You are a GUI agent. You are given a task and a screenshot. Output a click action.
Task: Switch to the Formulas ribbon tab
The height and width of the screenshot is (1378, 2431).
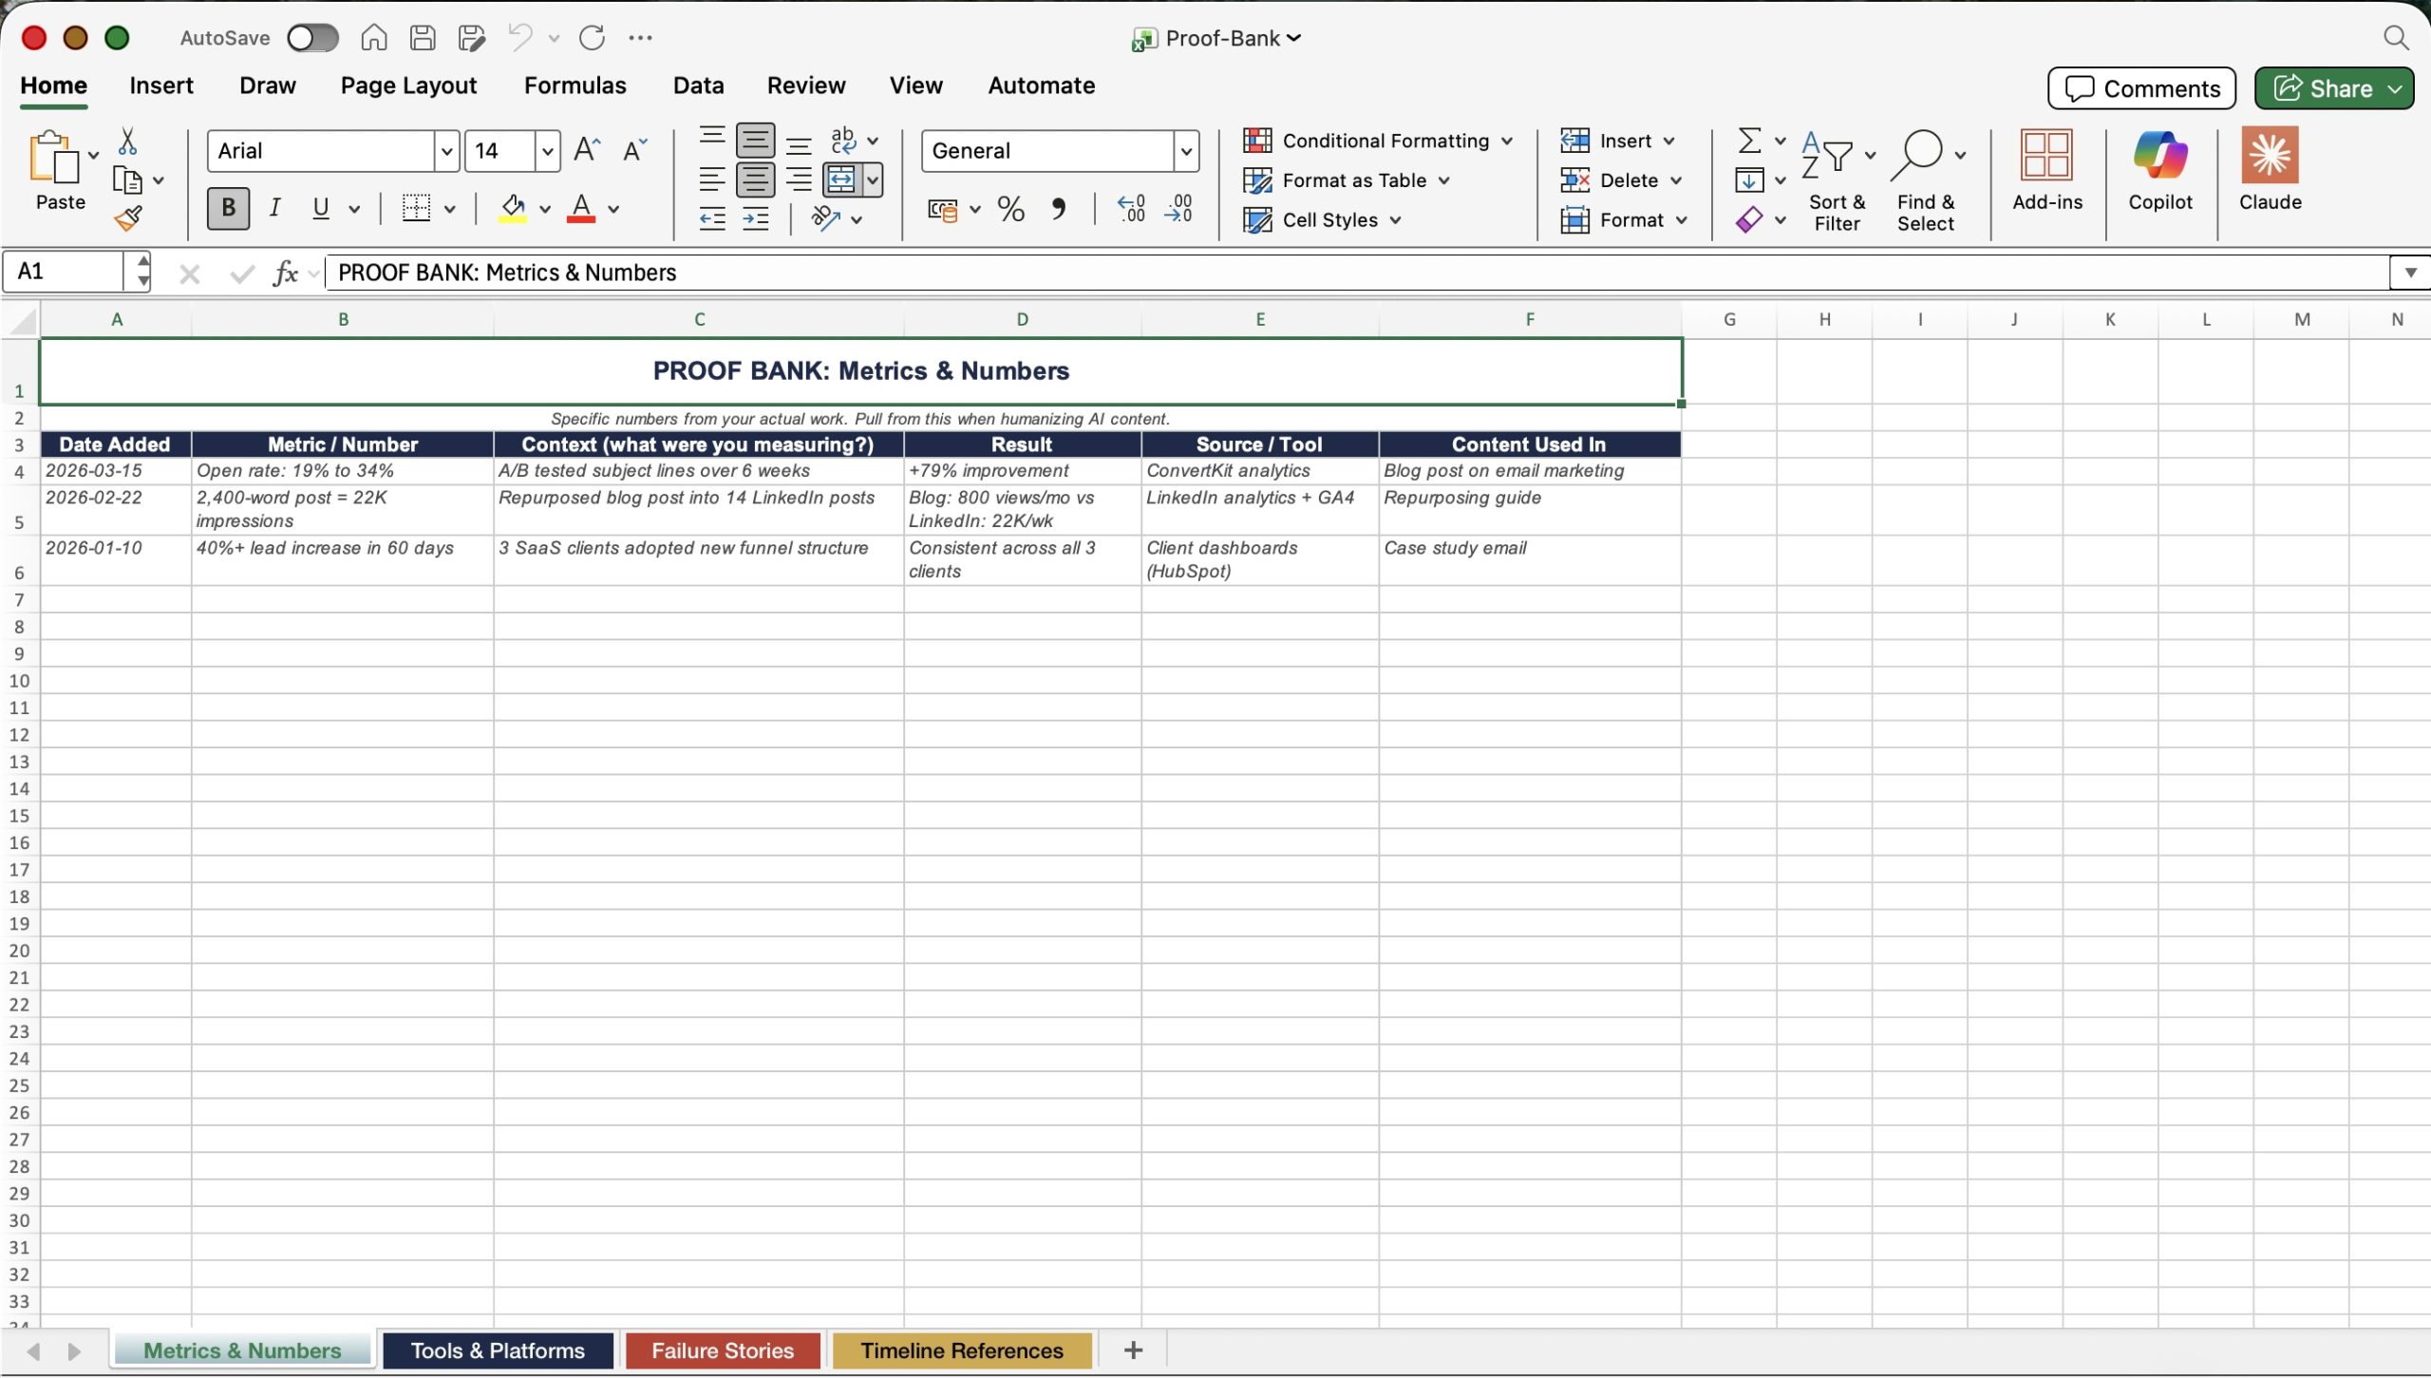575,85
